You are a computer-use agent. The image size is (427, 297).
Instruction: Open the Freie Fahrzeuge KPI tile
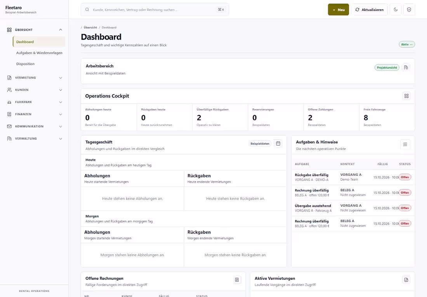[x=387, y=117]
